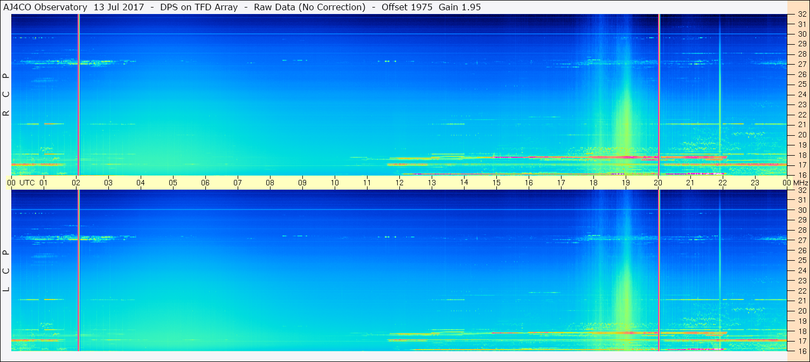
Task: Select the '29' MHz tick on LCP frequency scale
Action: pyautogui.click(x=802, y=220)
